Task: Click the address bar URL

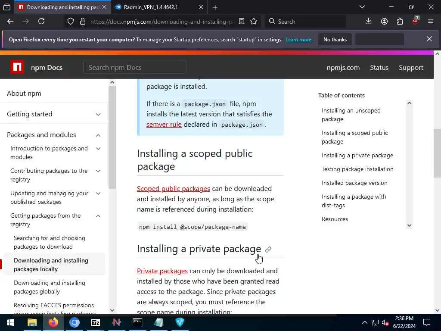Action: click(x=162, y=22)
